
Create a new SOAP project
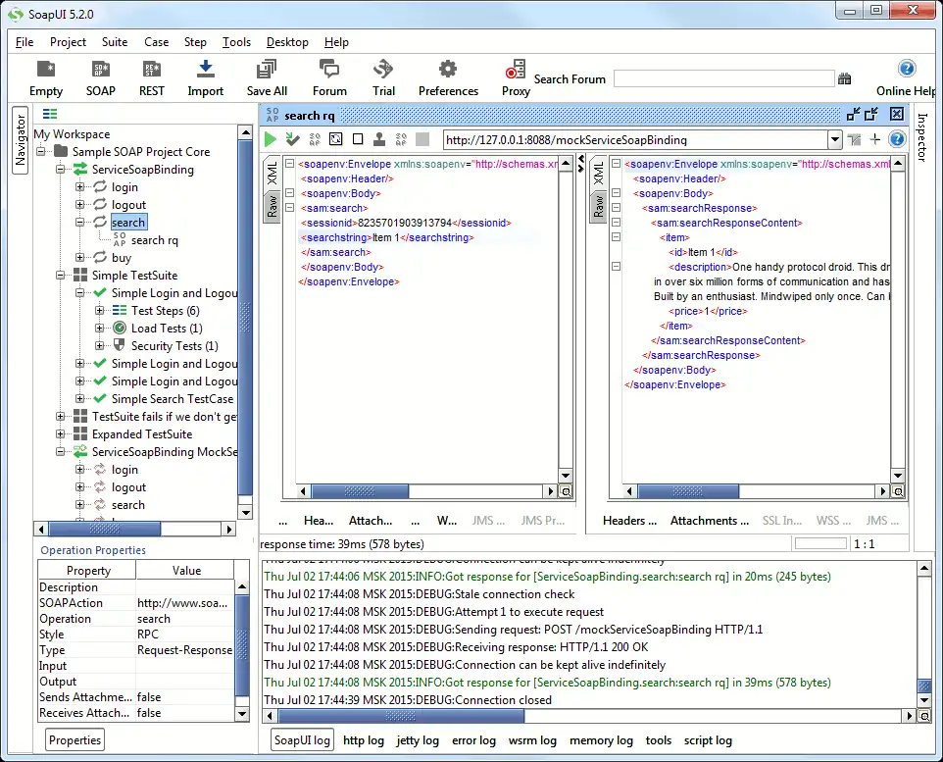pyautogui.click(x=100, y=78)
